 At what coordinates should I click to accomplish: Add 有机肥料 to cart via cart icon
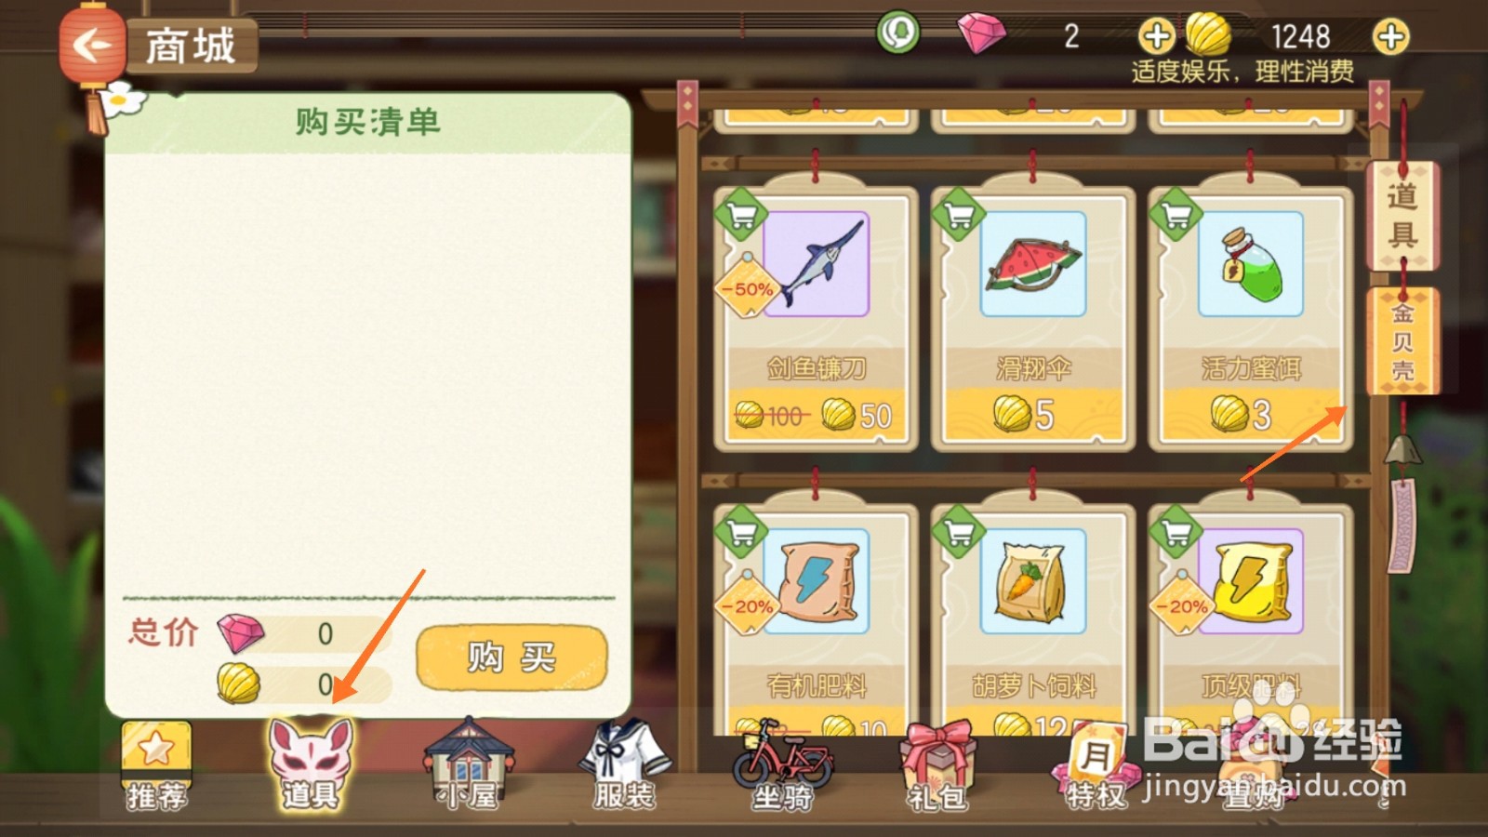741,532
